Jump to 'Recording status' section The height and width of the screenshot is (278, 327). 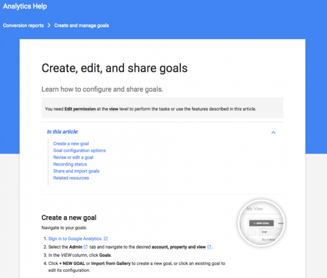pyautogui.click(x=70, y=164)
